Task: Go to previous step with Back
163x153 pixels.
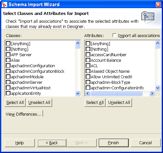Action: click(52, 143)
